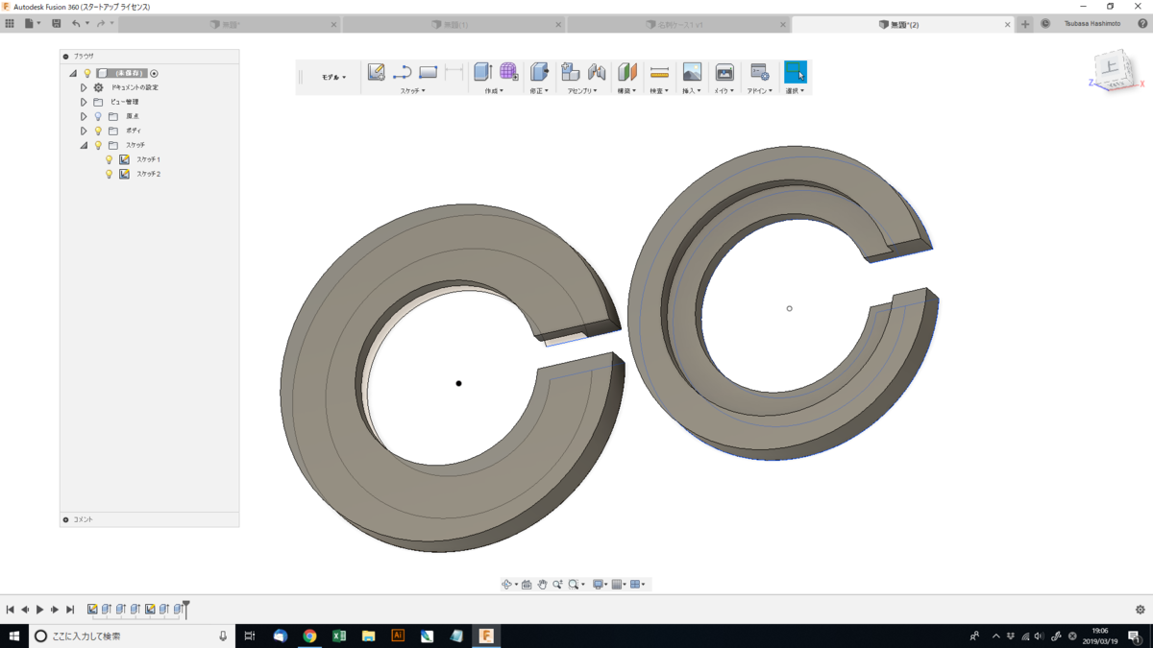
Task: Open the Measure inspect tool
Action: [x=659, y=72]
